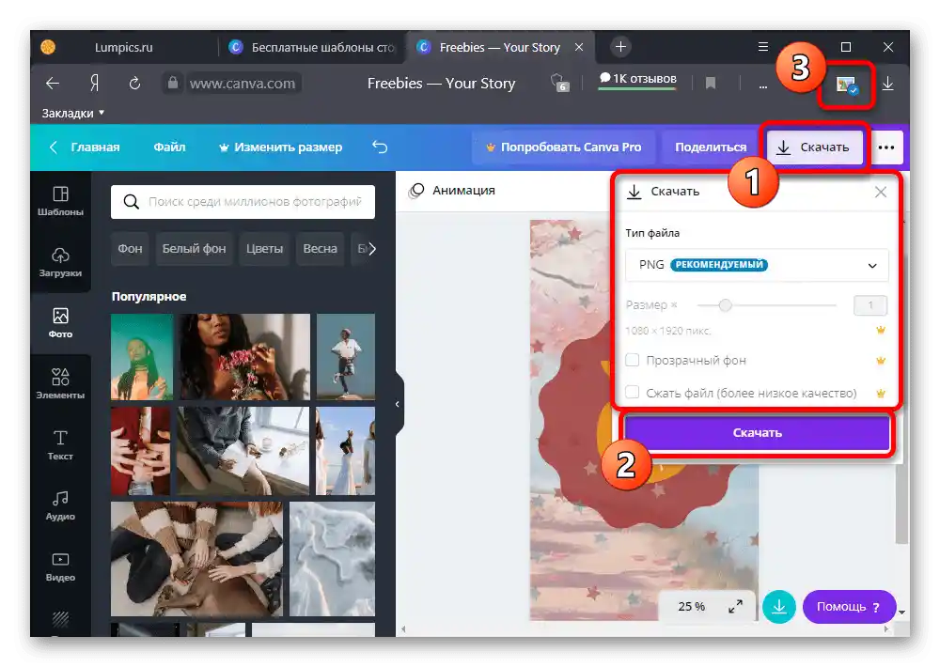Click the Yandex Я home icon
Image resolution: width=940 pixels, height=667 pixels.
pyautogui.click(x=94, y=84)
